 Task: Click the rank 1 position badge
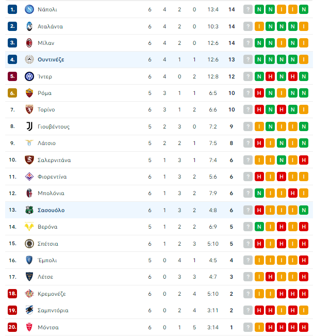click(12, 9)
